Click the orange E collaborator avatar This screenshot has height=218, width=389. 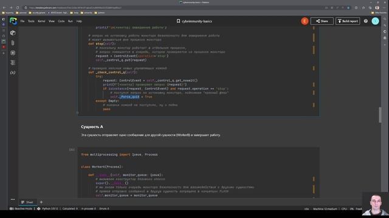pyautogui.click(x=305, y=21)
